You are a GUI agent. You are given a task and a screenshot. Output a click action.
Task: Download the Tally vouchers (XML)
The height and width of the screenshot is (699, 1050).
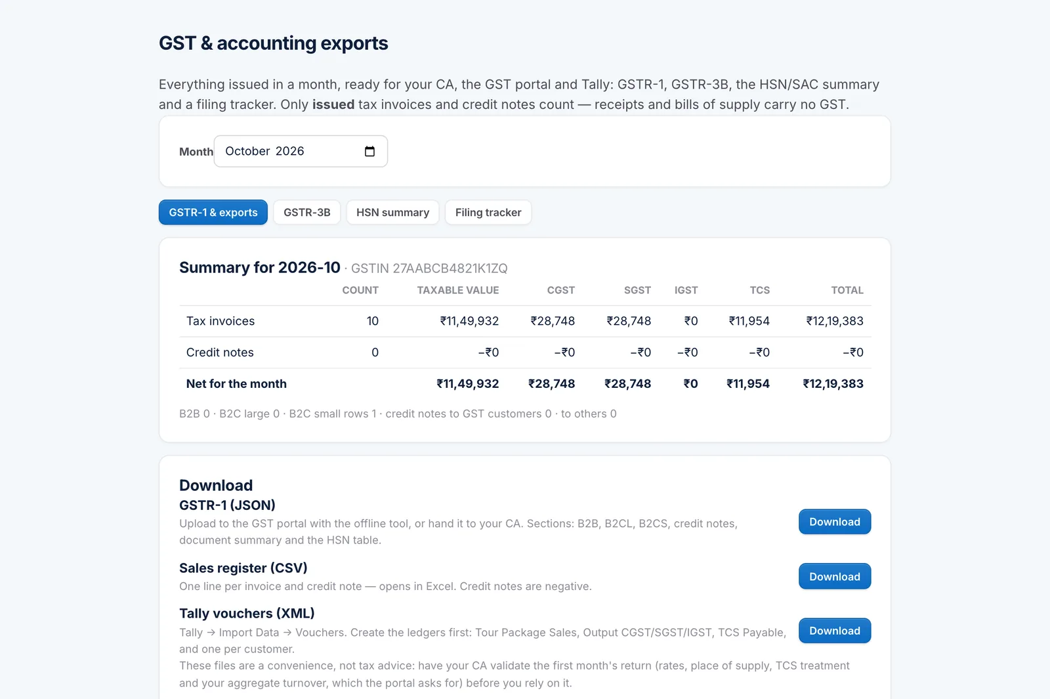tap(835, 631)
